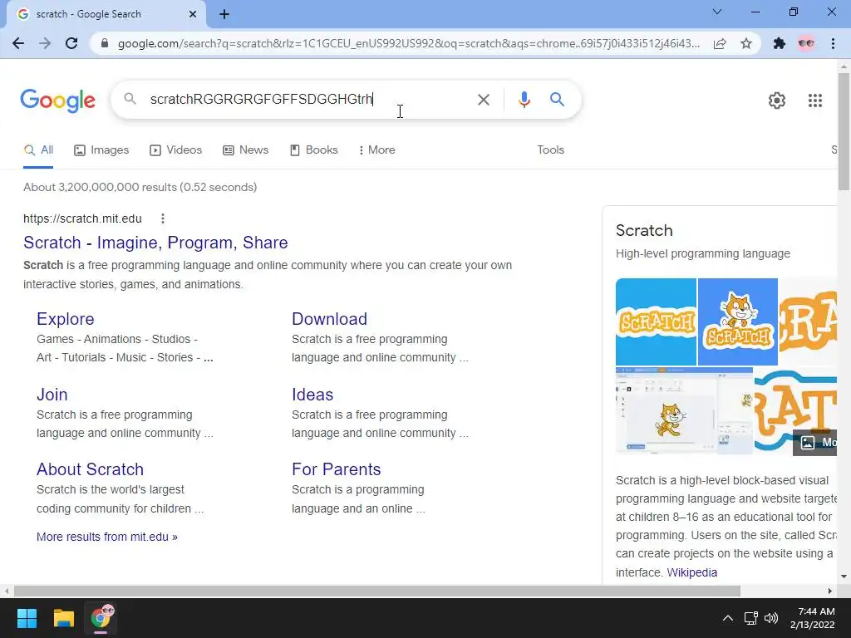Open a new browser tab

pyautogui.click(x=224, y=14)
